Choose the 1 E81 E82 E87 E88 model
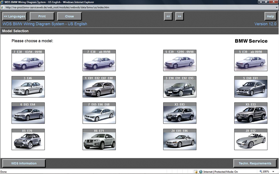 click(x=99, y=87)
